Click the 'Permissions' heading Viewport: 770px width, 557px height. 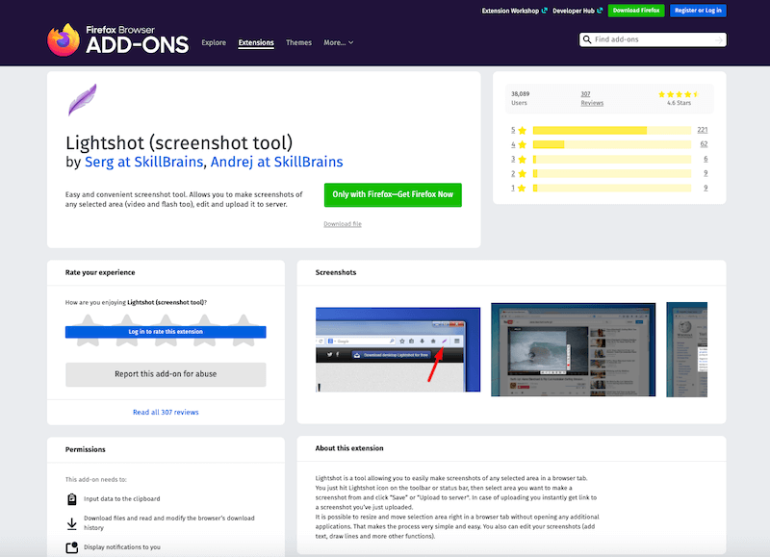pos(85,449)
